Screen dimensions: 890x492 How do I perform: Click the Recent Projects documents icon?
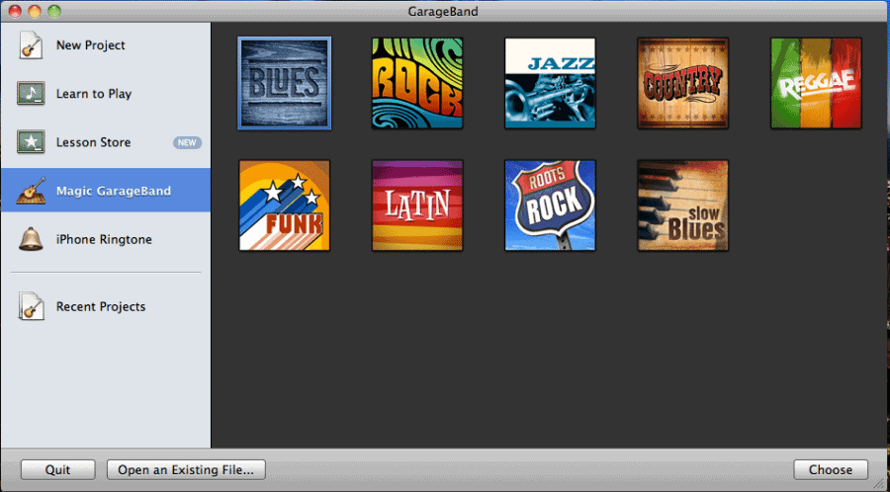pyautogui.click(x=31, y=306)
